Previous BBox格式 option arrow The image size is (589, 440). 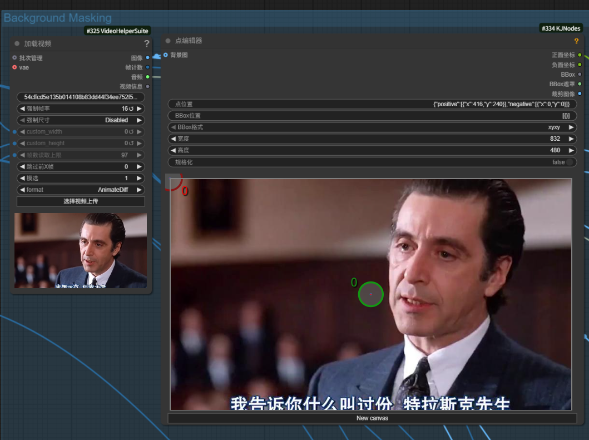click(x=173, y=127)
